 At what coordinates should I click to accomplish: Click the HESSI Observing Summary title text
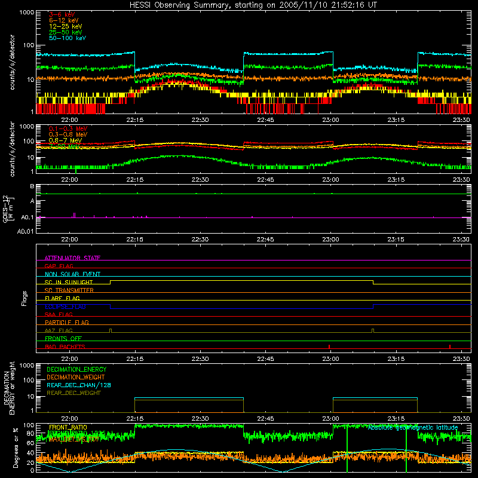tap(253, 5)
